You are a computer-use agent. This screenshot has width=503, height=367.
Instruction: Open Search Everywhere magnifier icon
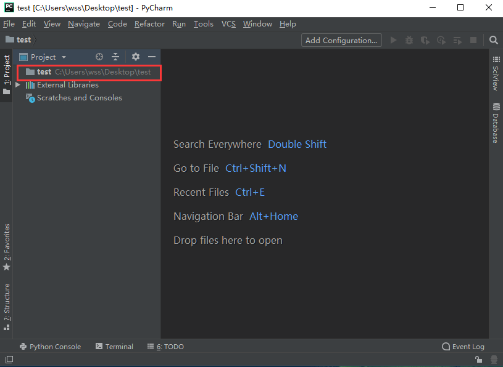tap(494, 40)
